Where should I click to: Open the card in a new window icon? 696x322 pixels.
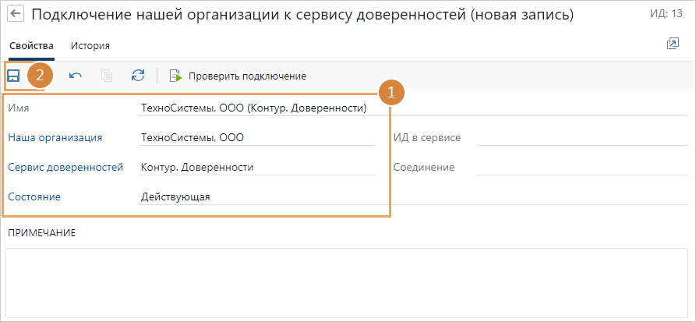click(x=673, y=44)
